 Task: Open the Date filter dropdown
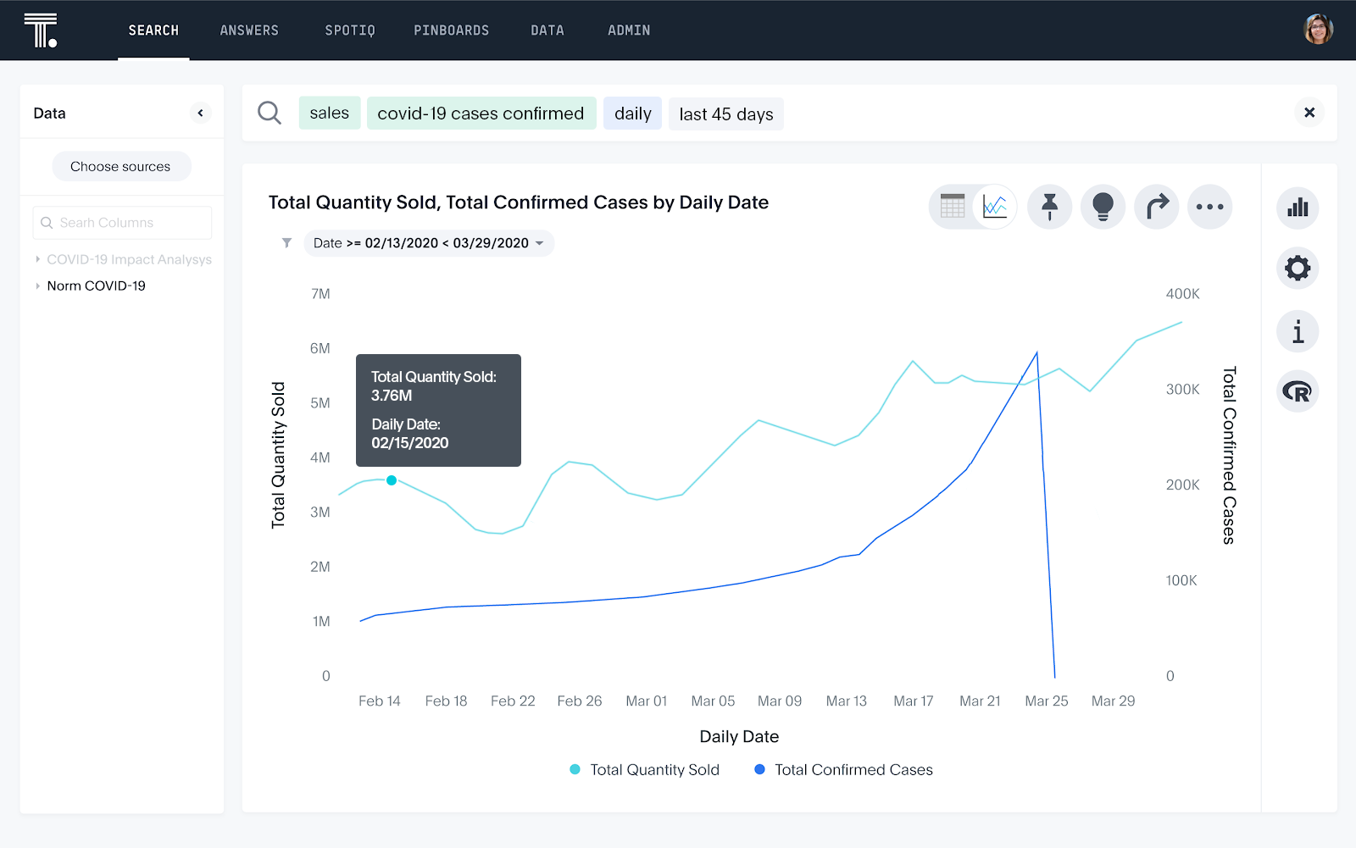(429, 243)
